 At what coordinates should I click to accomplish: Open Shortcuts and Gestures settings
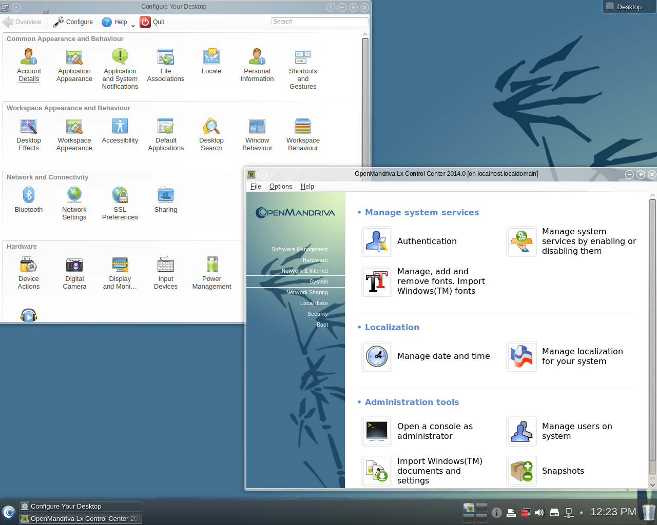[303, 69]
